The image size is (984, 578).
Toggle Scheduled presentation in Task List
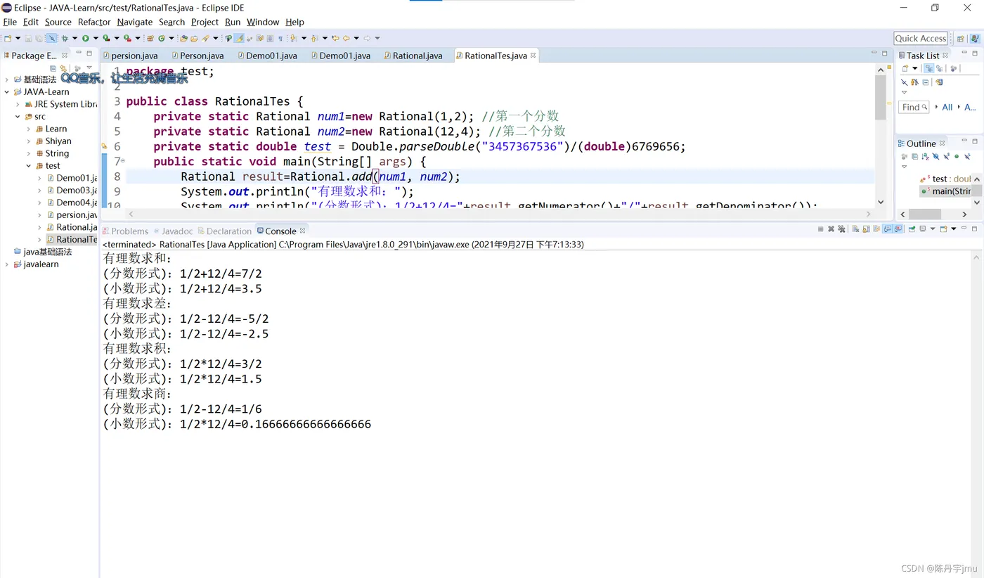pos(940,68)
